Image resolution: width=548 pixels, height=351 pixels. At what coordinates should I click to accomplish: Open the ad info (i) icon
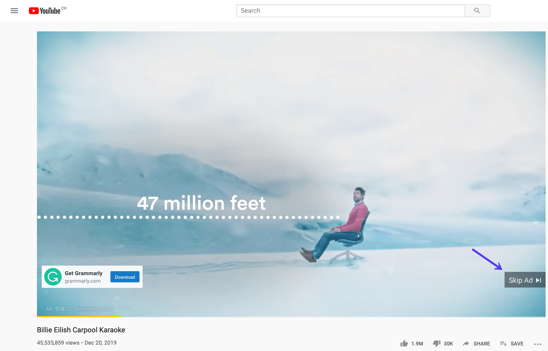69,309
